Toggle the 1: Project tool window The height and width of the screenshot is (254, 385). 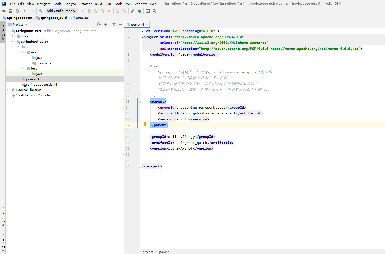pyautogui.click(x=3, y=32)
